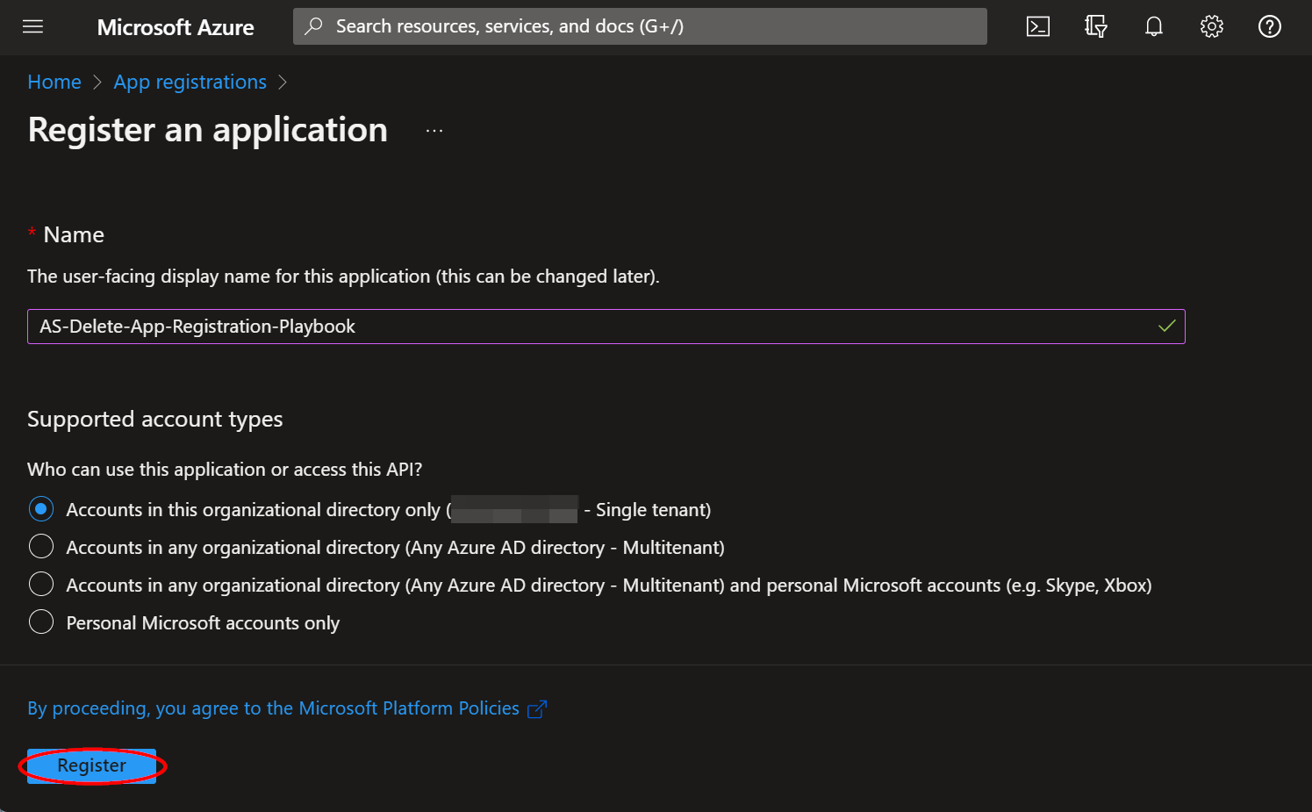Click the text "Who can use this application or access this API?"
The width and height of the screenshot is (1312, 812).
point(225,470)
